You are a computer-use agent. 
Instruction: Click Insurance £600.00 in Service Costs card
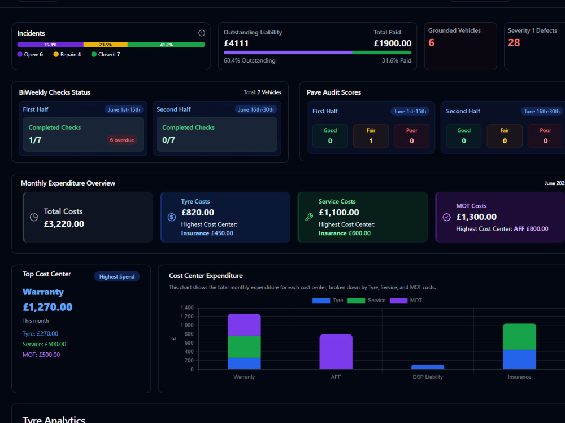pos(345,233)
